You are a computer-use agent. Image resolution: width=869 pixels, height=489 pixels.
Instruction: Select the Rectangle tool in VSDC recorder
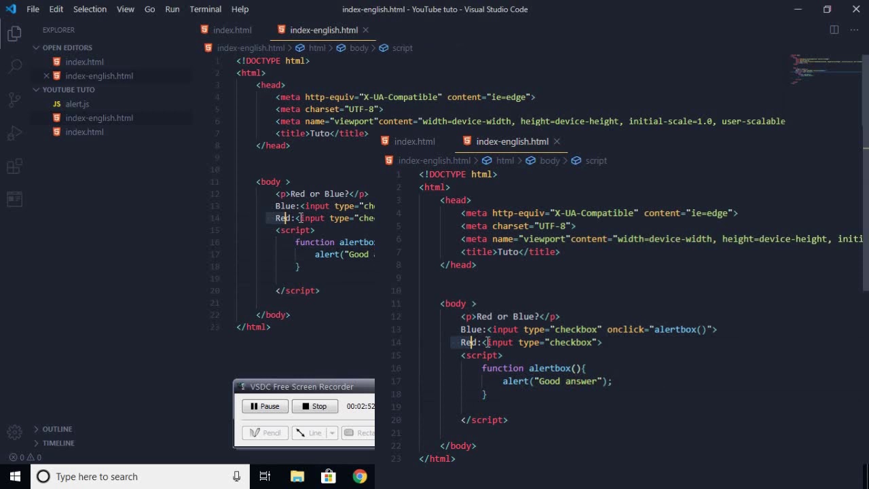358,433
